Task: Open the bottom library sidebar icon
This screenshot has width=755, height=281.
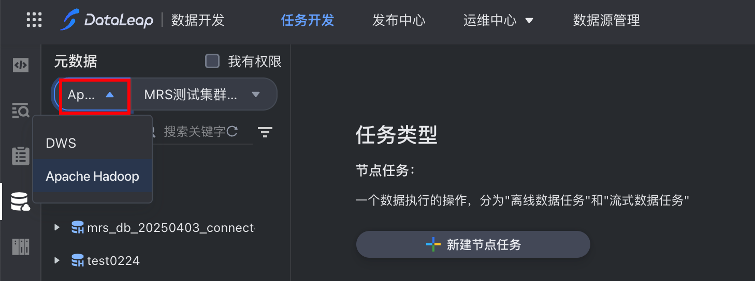Action: tap(21, 246)
